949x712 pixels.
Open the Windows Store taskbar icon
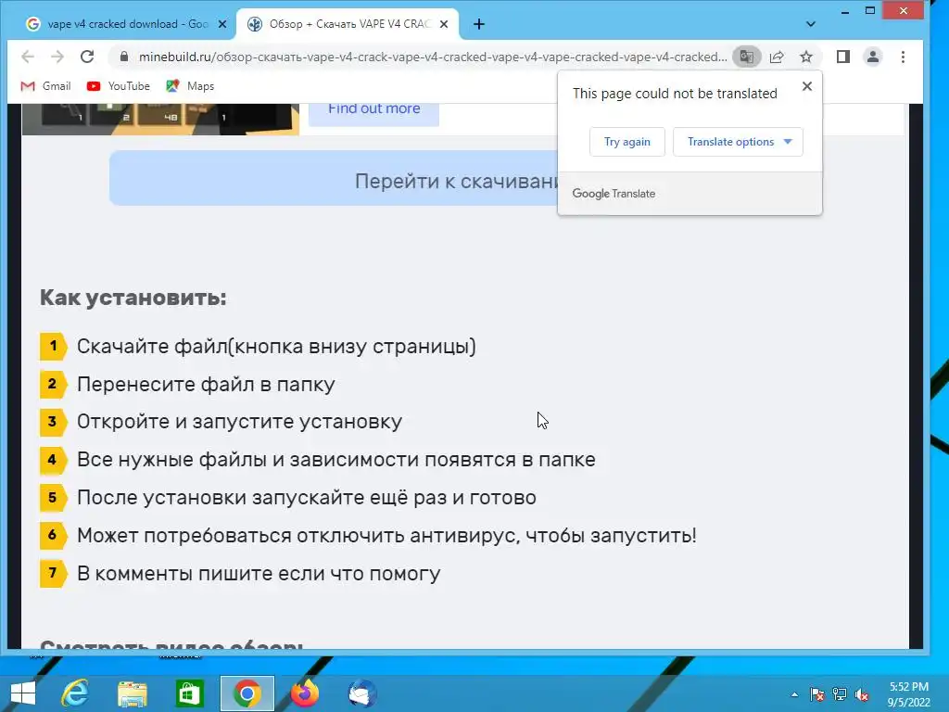click(x=190, y=693)
